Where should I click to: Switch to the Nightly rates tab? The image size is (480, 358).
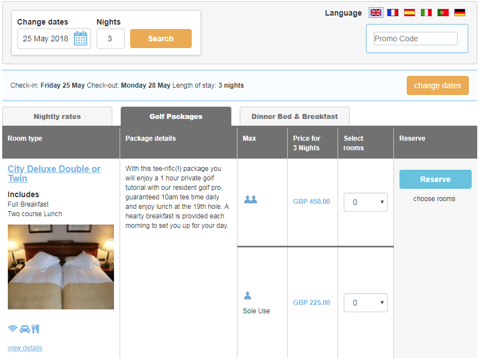57,117
